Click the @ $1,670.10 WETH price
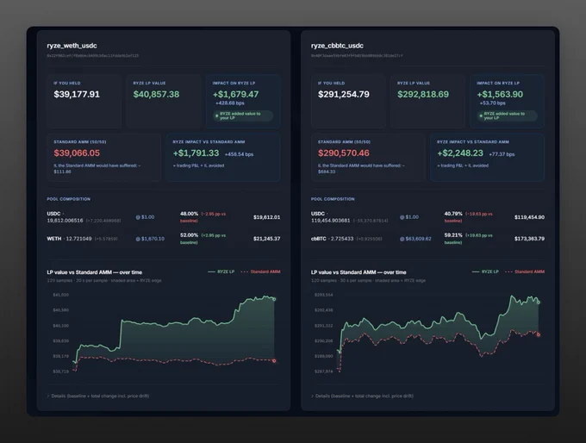This screenshot has height=443, width=586. tap(150, 239)
